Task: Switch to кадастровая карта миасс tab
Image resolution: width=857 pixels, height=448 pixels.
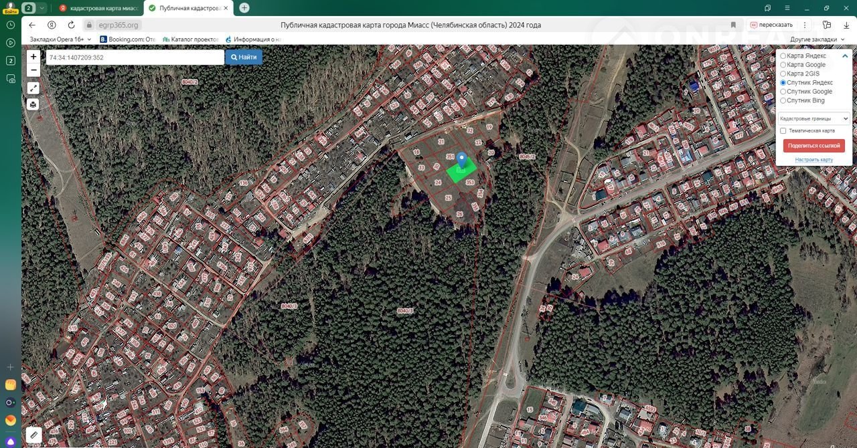Action: [x=99, y=8]
